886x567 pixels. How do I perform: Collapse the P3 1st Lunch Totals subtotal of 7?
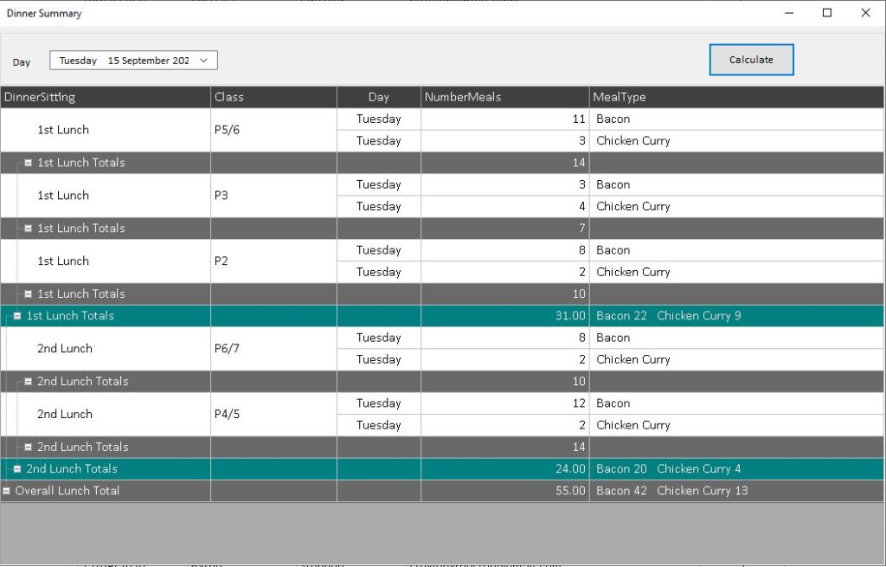pyautogui.click(x=29, y=229)
